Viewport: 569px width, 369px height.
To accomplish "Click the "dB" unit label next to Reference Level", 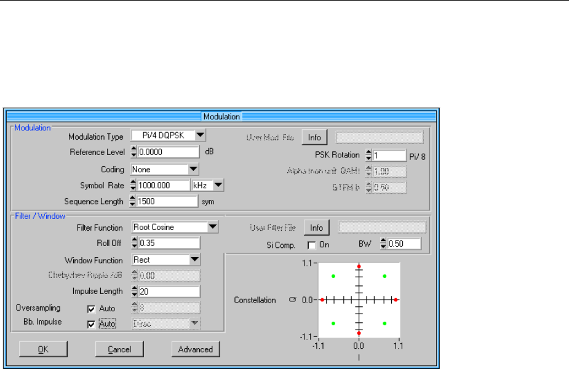I will [x=209, y=152].
